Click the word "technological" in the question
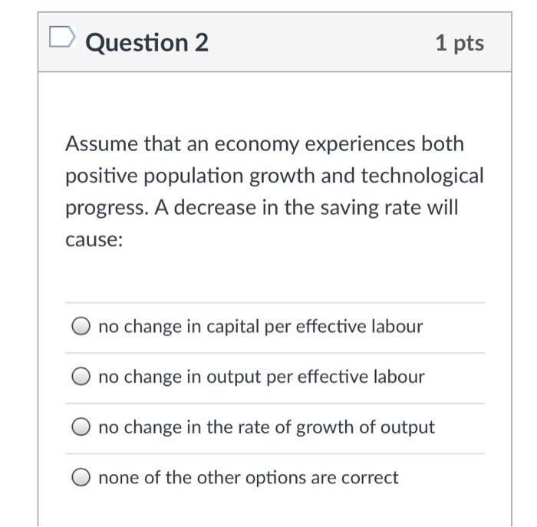Image resolution: width=537 pixels, height=527 pixels. pos(422,176)
